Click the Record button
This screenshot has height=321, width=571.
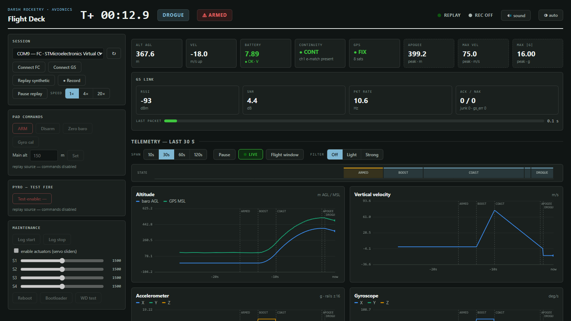point(72,80)
